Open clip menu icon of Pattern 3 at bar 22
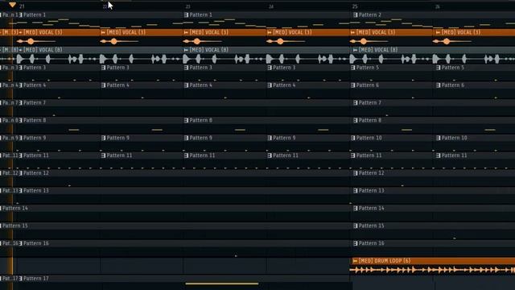The image size is (515, 290). click(104, 68)
